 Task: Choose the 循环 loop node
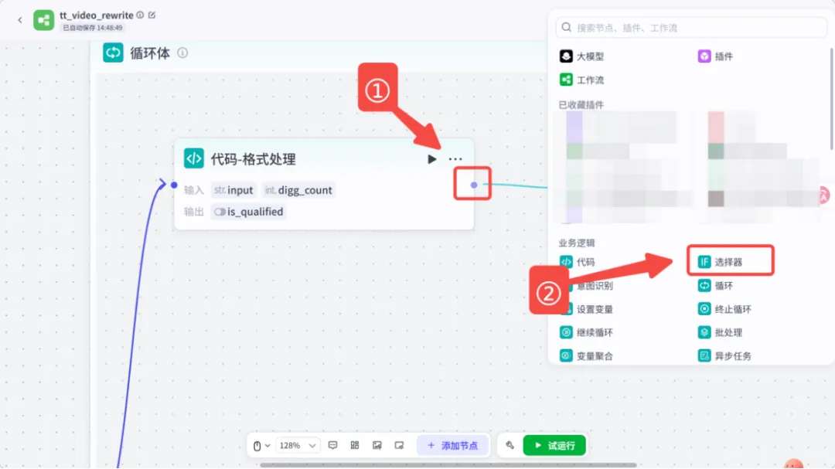(716, 286)
